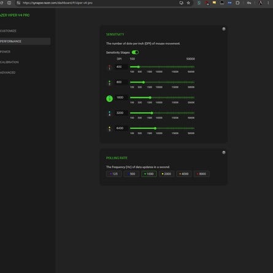273x273 pixels.
Task: Pick the 8000 Hz polling rate
Action: (201, 174)
